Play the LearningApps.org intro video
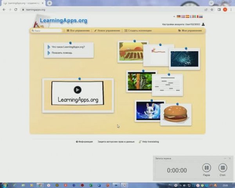 [78, 90]
